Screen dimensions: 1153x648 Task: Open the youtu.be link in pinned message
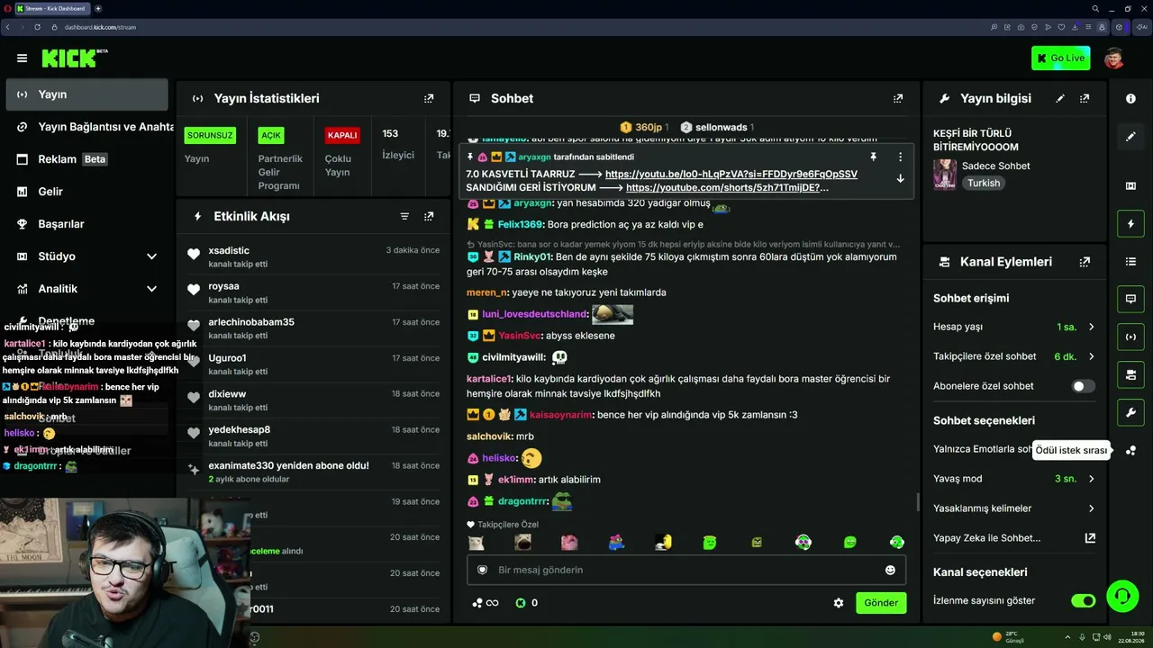[x=731, y=174]
